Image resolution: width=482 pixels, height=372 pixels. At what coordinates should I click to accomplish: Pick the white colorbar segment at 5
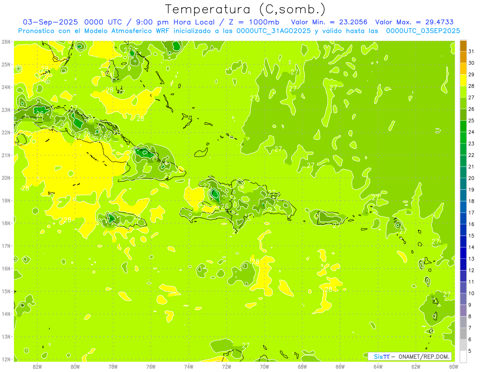tap(463, 356)
